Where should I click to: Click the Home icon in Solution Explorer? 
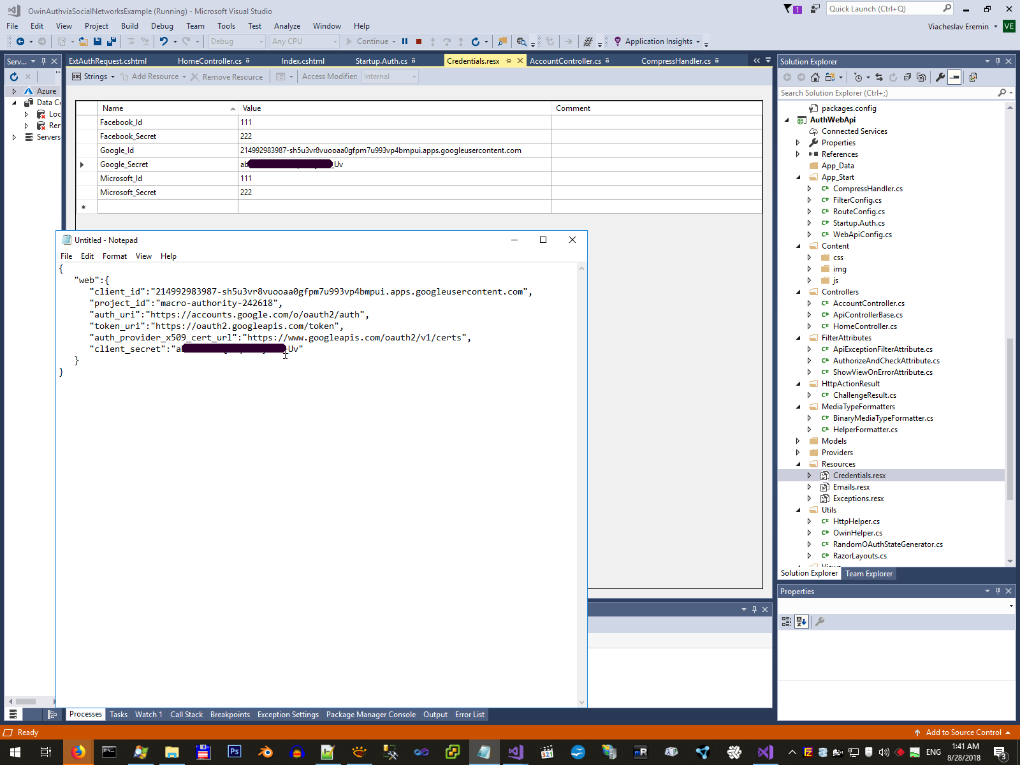click(815, 77)
